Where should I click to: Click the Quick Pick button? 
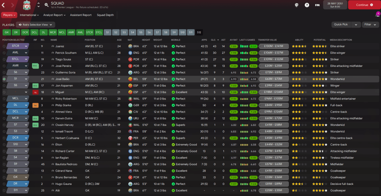pyautogui.click(x=341, y=24)
